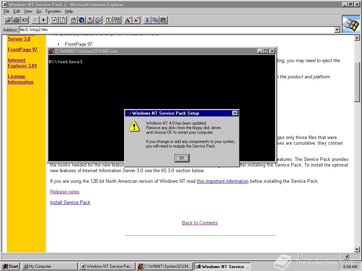Click the vertical scrollbar thumb
The width and height of the screenshot is (362, 271).
point(357,82)
